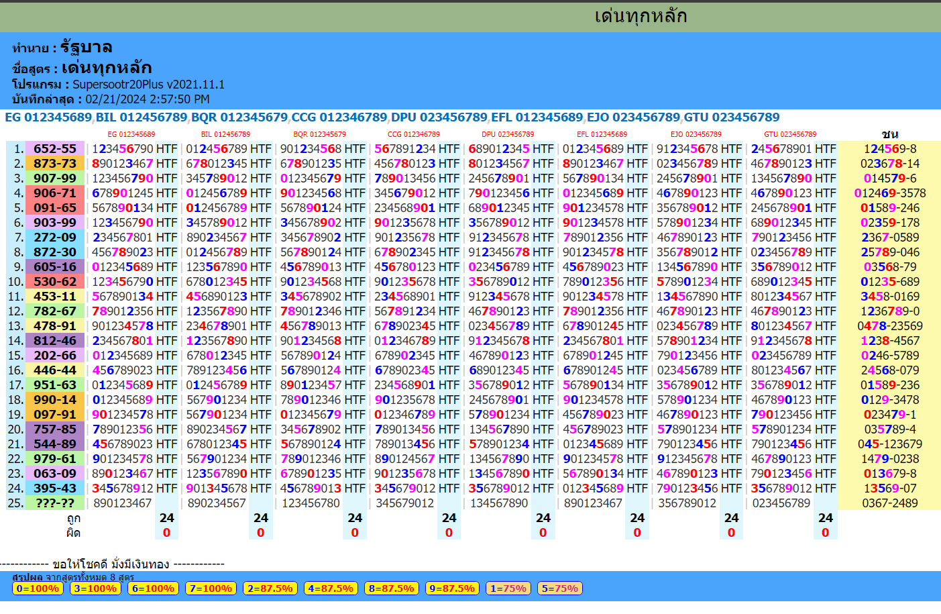The image size is (941, 614).
Task: Click the 1=75% summary badge
Action: click(508, 589)
